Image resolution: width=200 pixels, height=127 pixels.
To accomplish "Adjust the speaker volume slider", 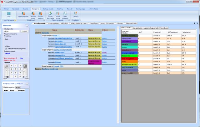I will point(8,70).
